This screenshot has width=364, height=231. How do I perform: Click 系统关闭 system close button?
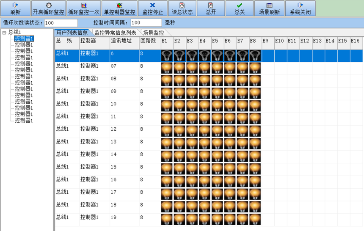coord(300,8)
